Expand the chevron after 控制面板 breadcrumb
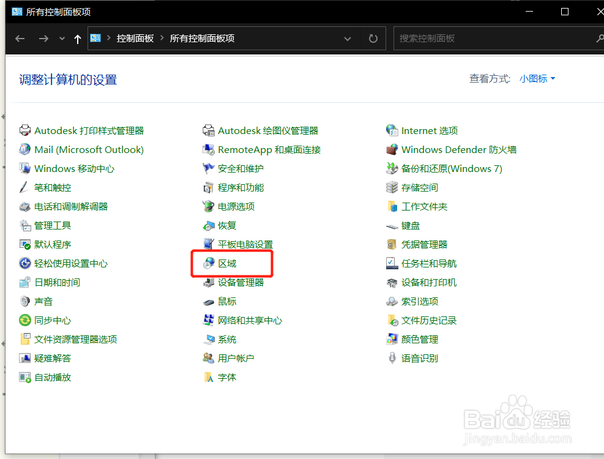This screenshot has width=604, height=459. (162, 38)
